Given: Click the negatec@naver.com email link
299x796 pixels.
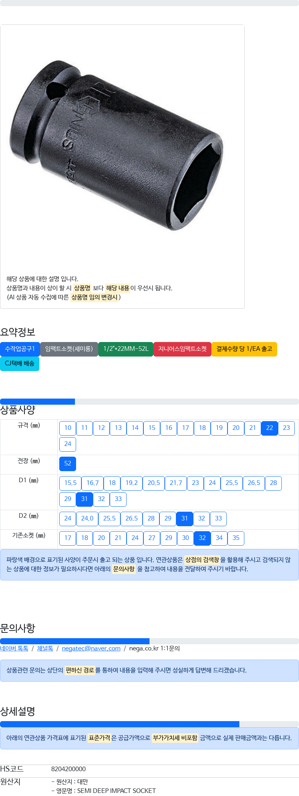Looking at the screenshot, I should (x=91, y=648).
